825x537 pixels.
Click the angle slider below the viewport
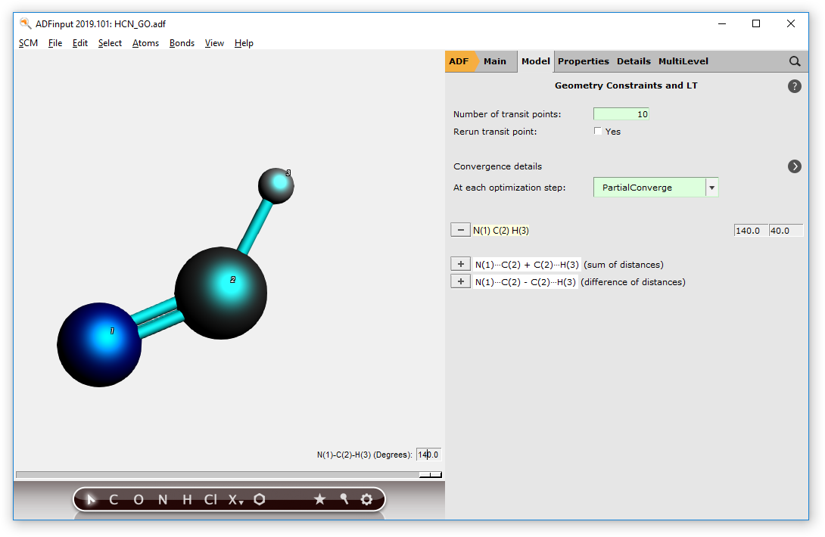(x=229, y=474)
